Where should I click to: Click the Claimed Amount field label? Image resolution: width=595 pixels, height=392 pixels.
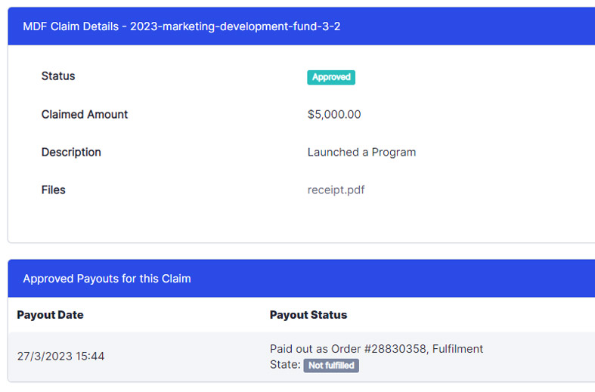[x=85, y=115]
